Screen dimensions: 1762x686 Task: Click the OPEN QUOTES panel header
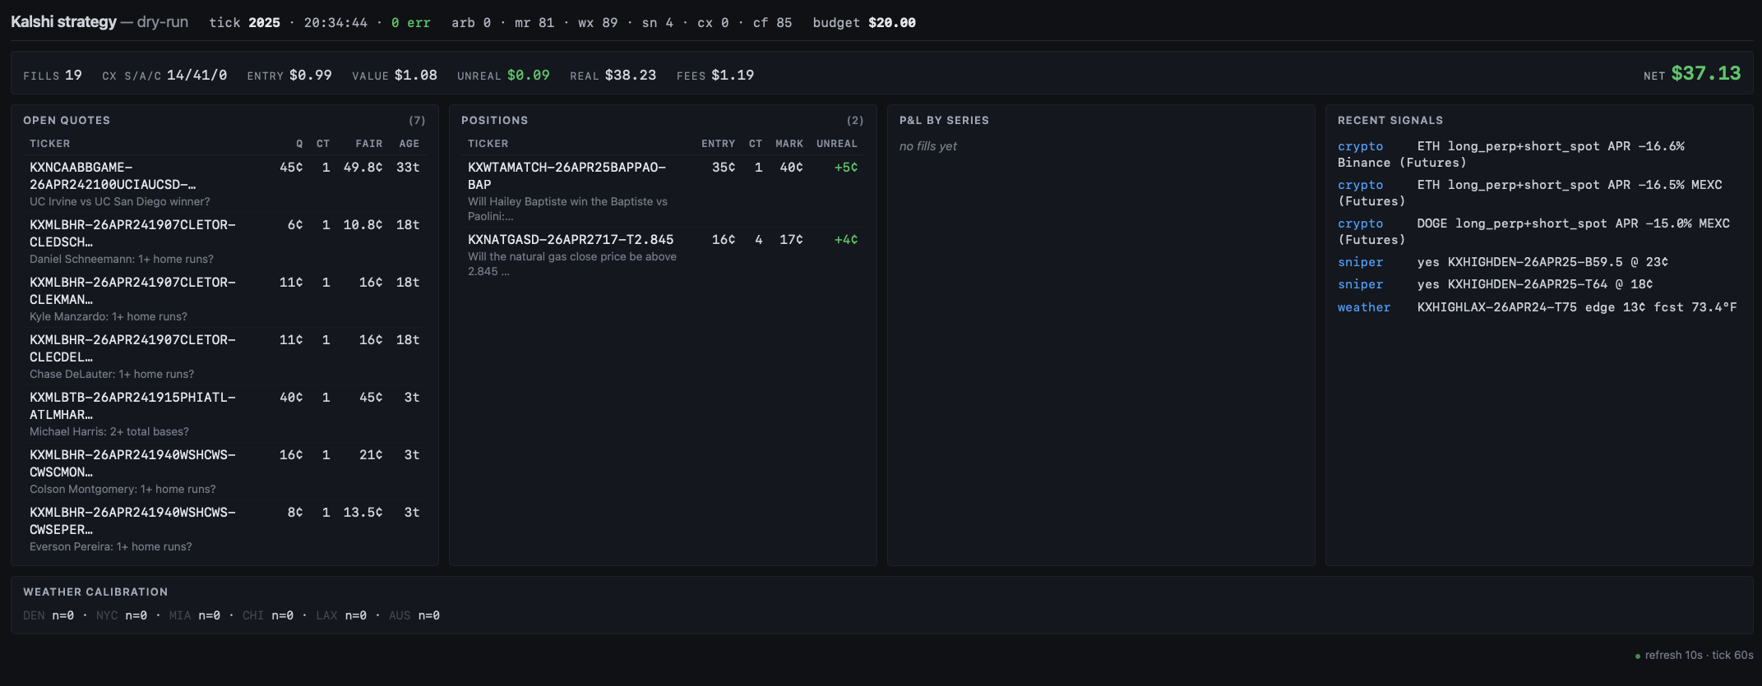[x=67, y=120]
